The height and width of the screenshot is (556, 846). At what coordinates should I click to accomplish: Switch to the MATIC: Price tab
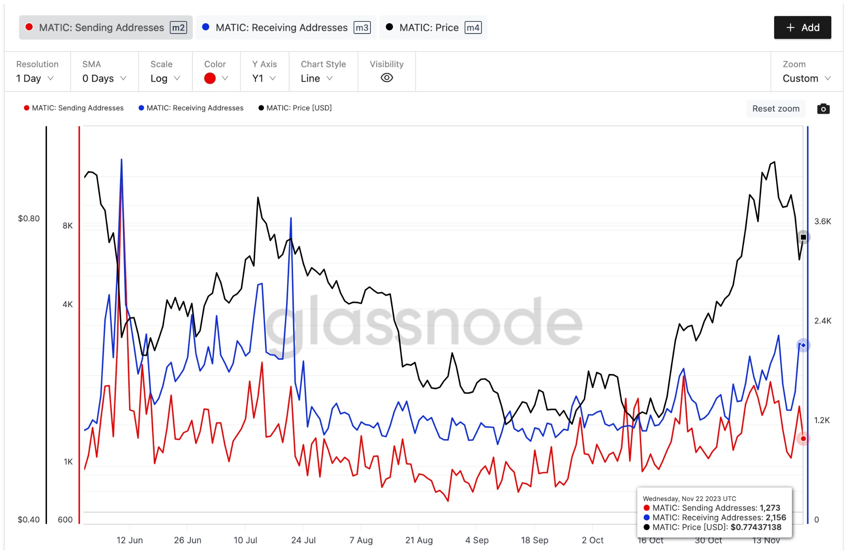(429, 27)
